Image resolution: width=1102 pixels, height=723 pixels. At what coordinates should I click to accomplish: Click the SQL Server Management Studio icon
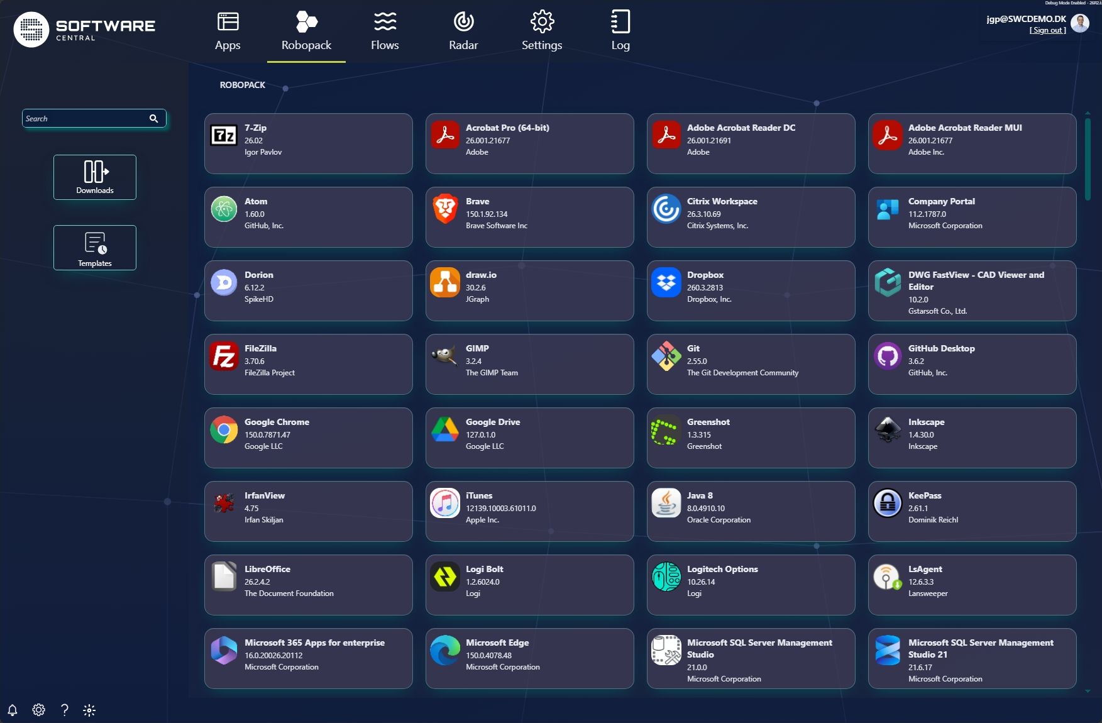point(666,650)
